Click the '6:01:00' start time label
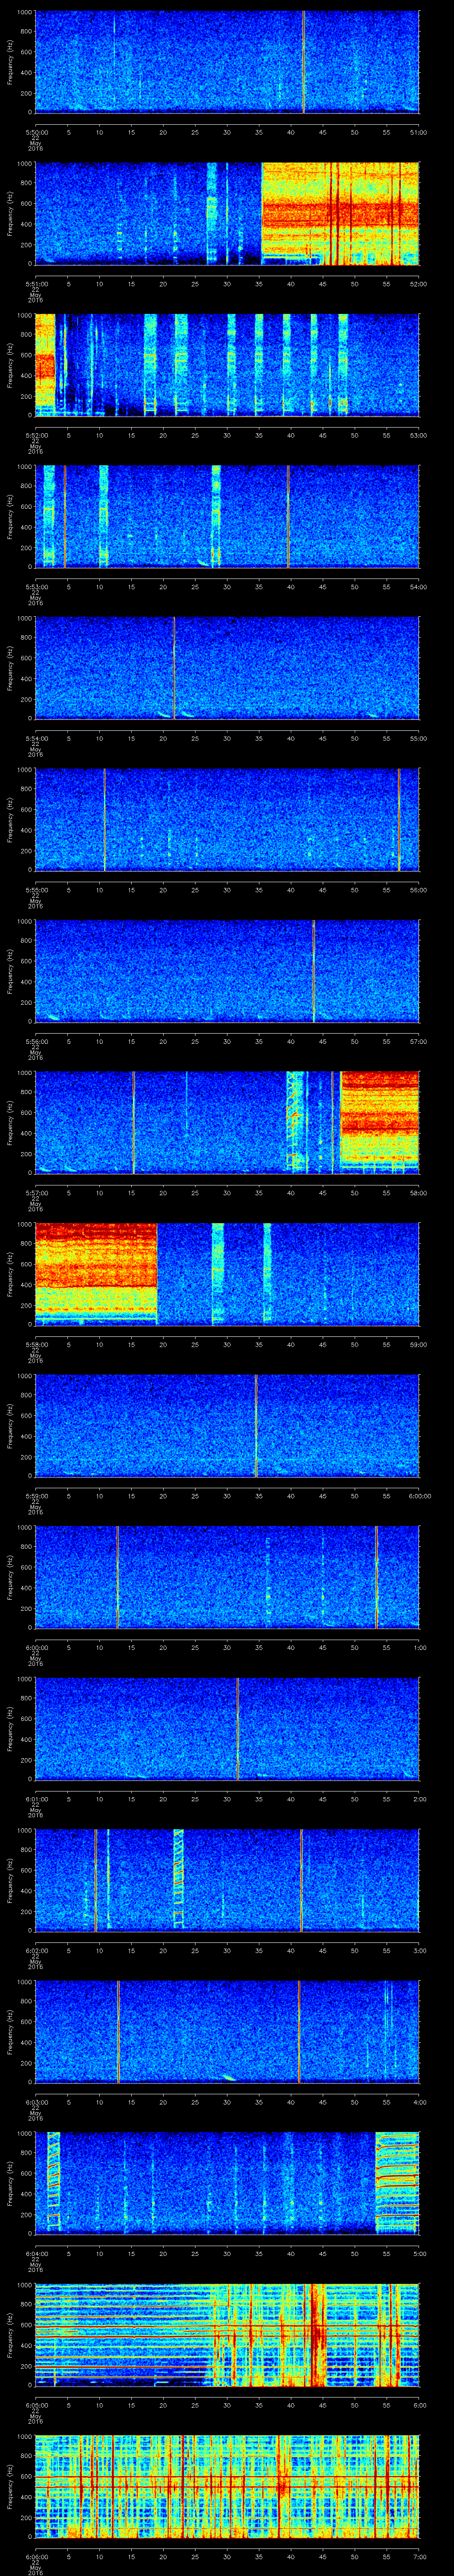Image resolution: width=454 pixels, height=2576 pixels. pos(36,1799)
